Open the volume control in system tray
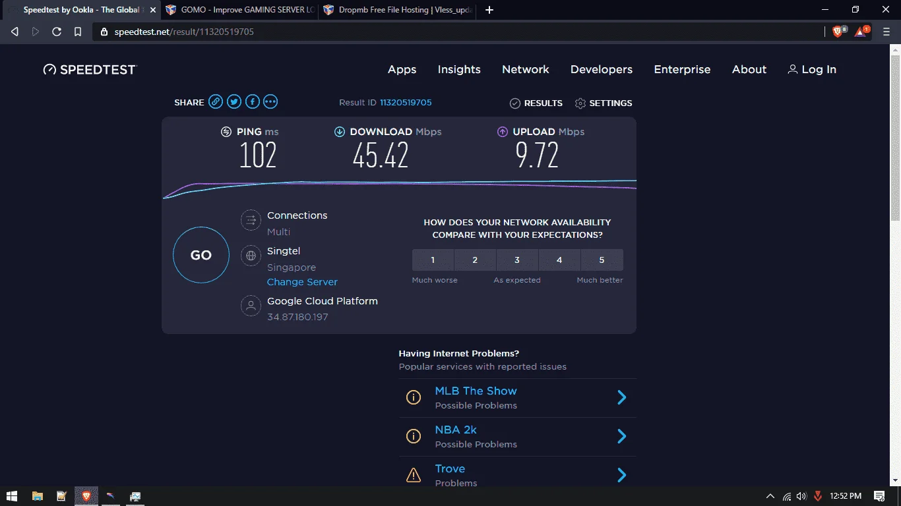 pos(801,496)
